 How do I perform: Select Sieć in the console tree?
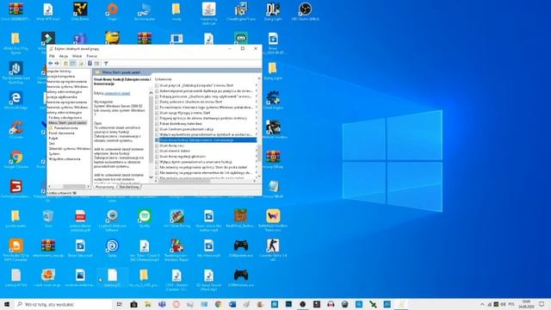pyautogui.click(x=52, y=144)
